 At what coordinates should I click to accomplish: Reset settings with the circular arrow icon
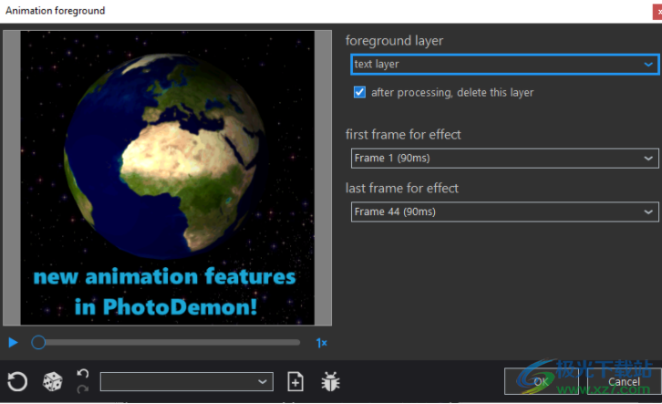click(17, 381)
